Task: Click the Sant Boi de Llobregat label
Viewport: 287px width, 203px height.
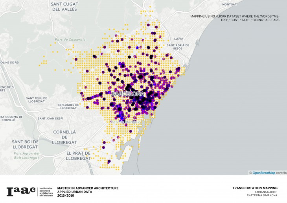Action: (x=25, y=144)
